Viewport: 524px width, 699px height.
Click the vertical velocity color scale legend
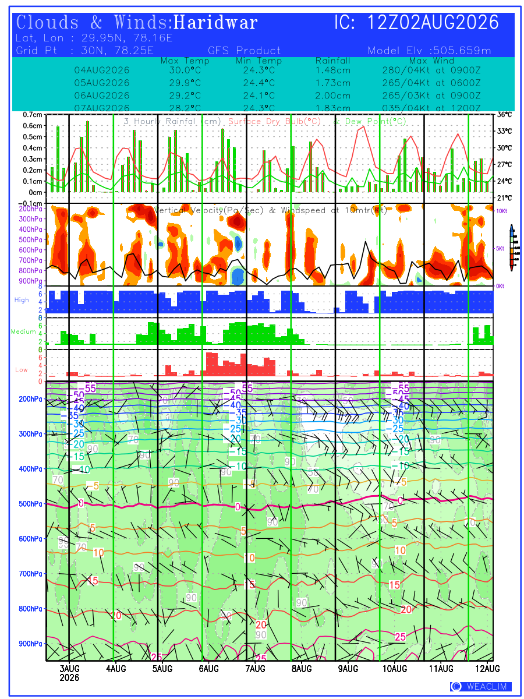point(511,248)
